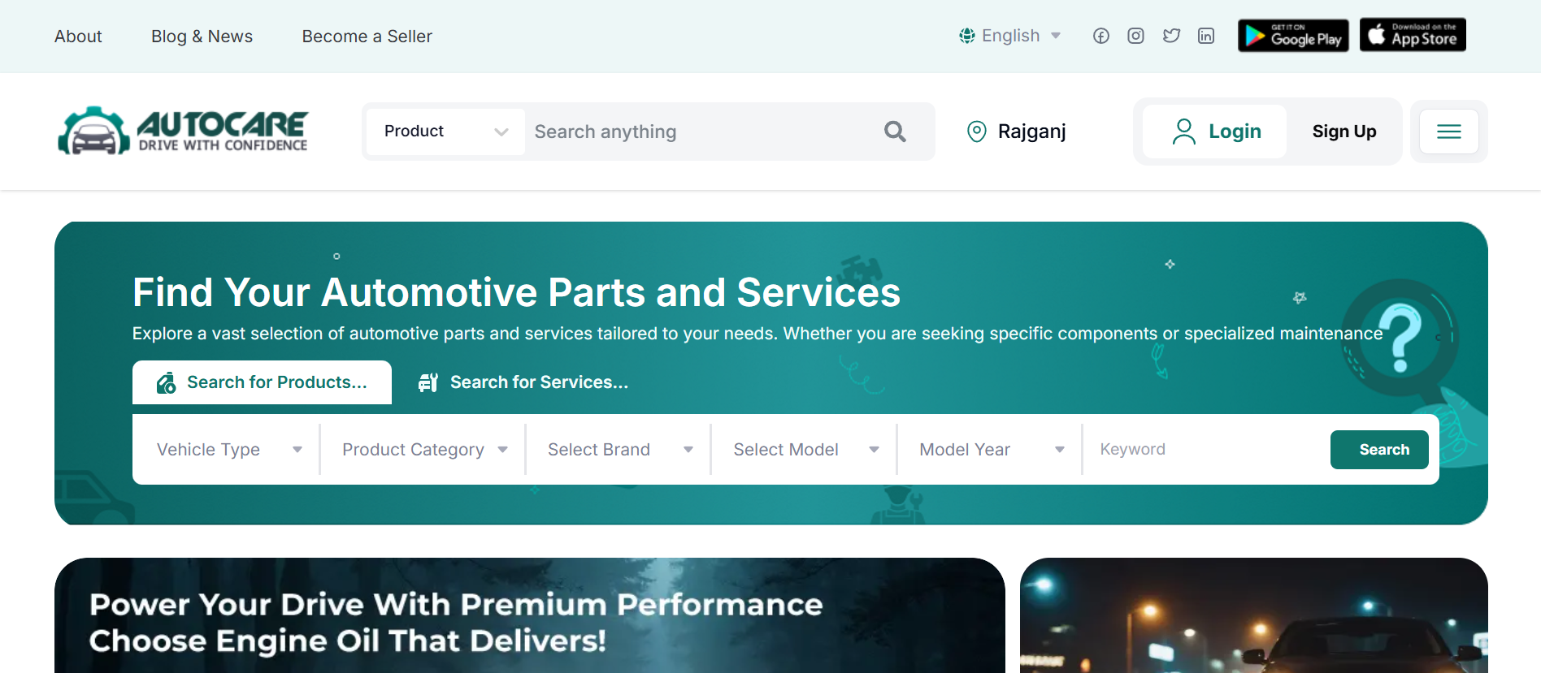Click the Google Play download badge
Image resolution: width=1541 pixels, height=673 pixels.
point(1293,35)
